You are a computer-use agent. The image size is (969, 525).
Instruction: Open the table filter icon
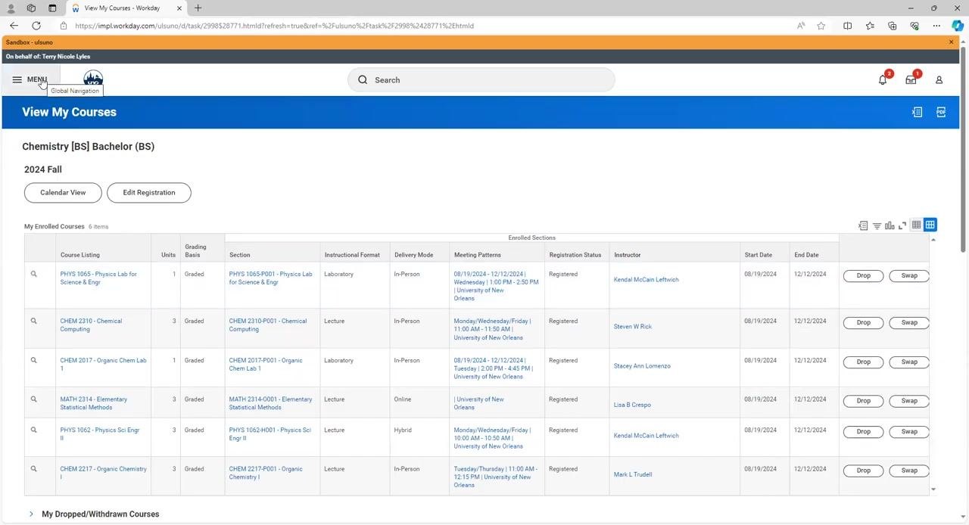click(x=877, y=225)
